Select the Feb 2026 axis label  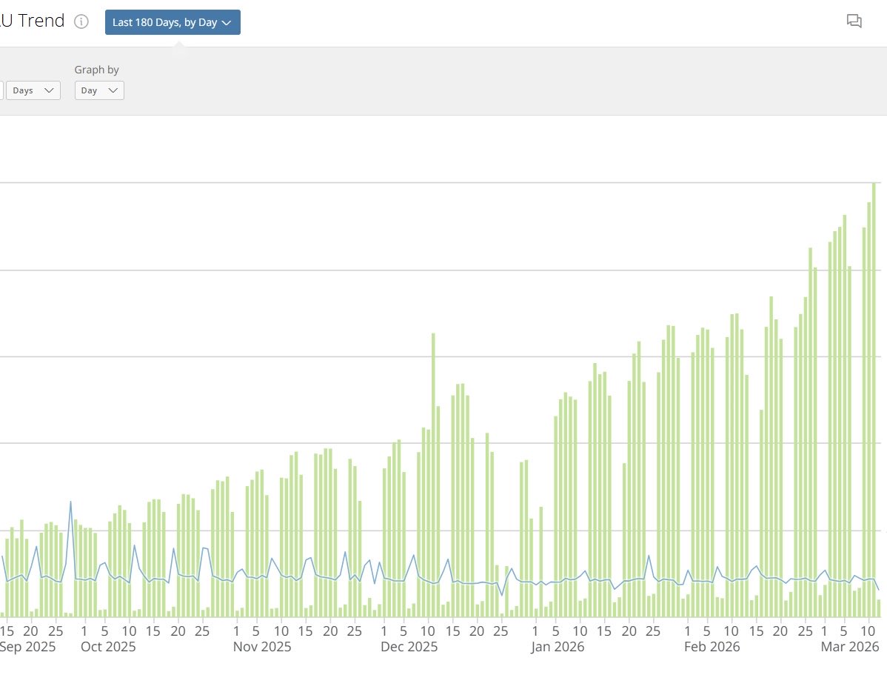(712, 647)
